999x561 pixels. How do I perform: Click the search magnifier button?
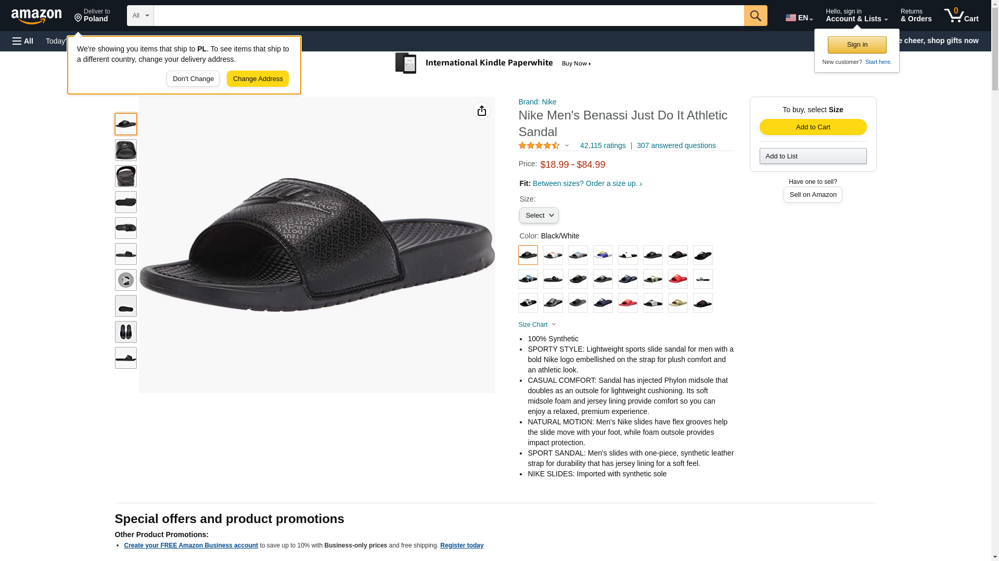(x=755, y=16)
